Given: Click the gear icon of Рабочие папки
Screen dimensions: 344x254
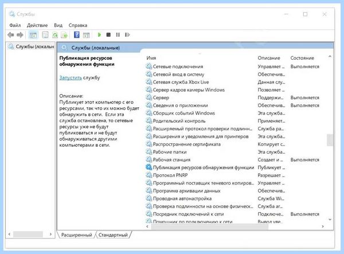Looking at the screenshot, I should (x=148, y=152).
